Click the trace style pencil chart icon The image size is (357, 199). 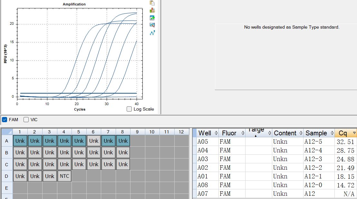click(x=152, y=25)
